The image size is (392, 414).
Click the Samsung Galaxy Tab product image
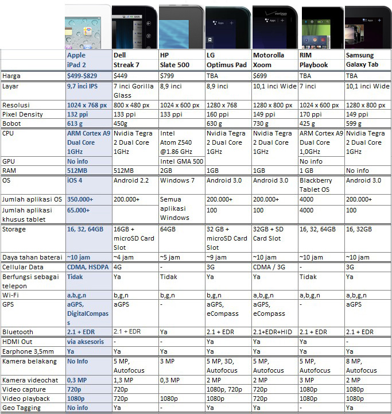tap(368, 27)
